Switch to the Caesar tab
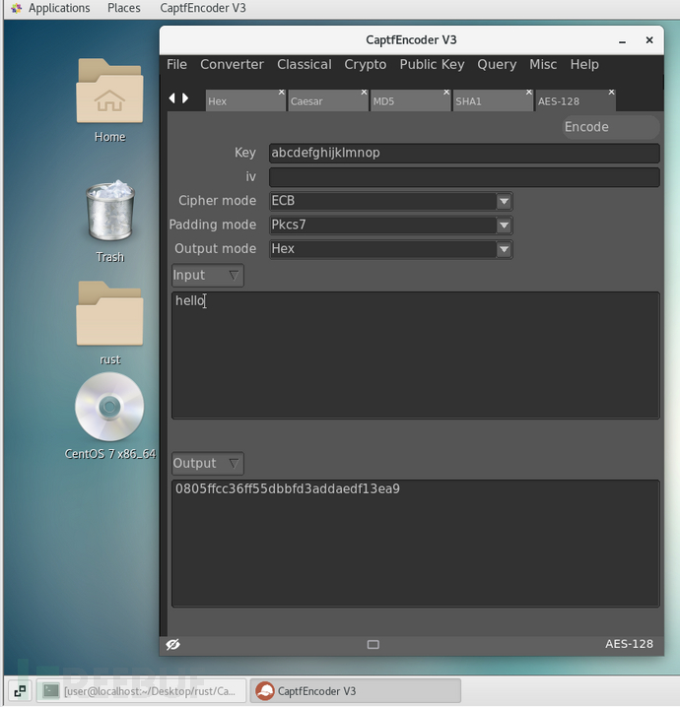The image size is (680, 707). [x=325, y=100]
